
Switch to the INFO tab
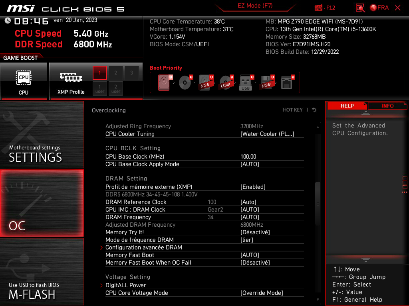387,106
